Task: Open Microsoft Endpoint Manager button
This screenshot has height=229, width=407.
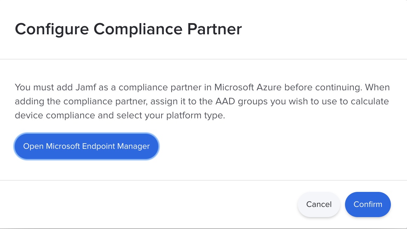Action: pos(87,146)
